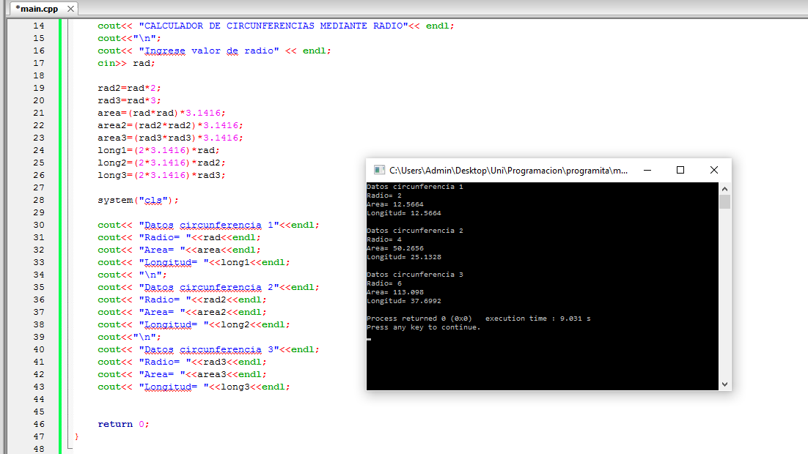Minimize the console window
808x454 pixels.
click(x=647, y=169)
